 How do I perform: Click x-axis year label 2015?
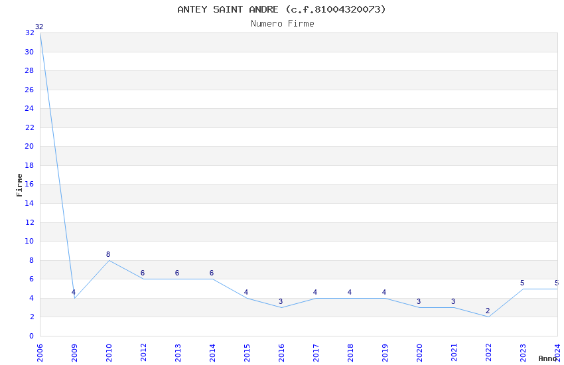coord(247,353)
